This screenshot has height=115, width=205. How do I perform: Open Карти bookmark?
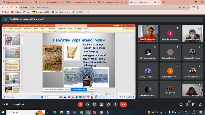pos(27,12)
